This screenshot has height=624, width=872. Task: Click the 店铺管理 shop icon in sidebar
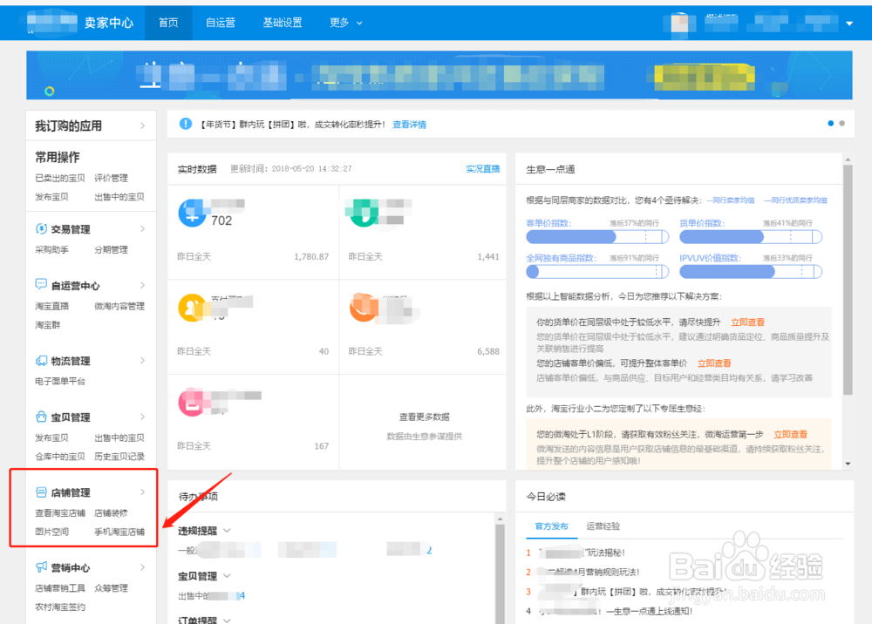(x=40, y=492)
